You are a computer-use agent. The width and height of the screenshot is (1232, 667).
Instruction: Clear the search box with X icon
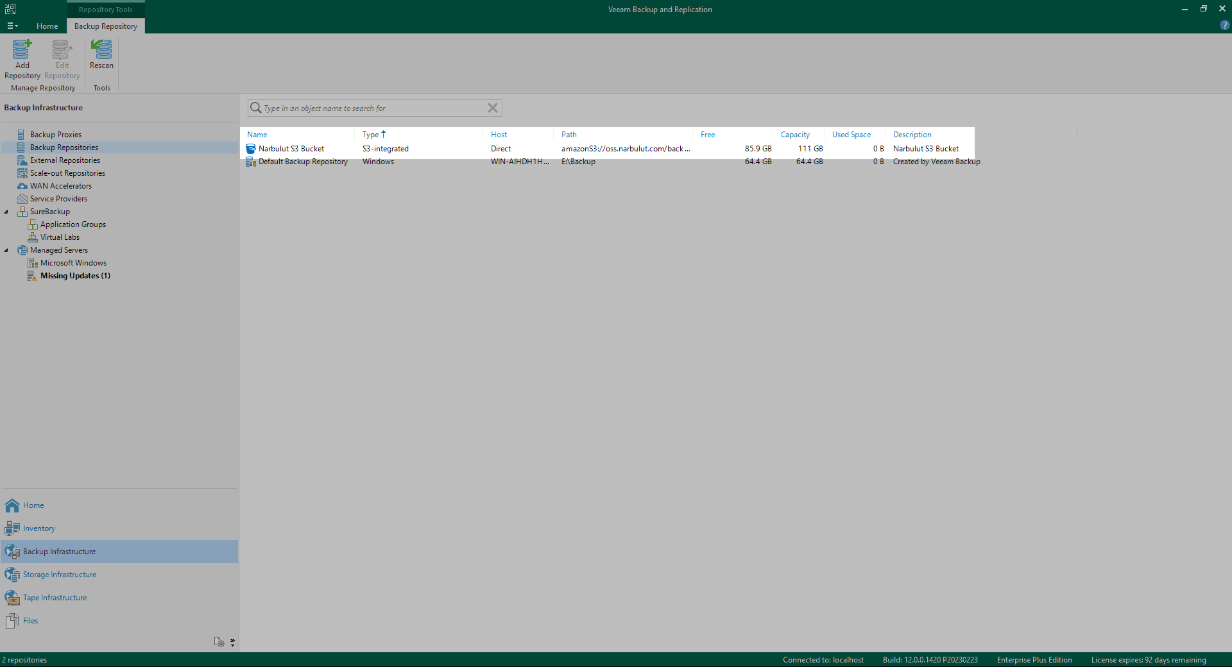coord(492,108)
